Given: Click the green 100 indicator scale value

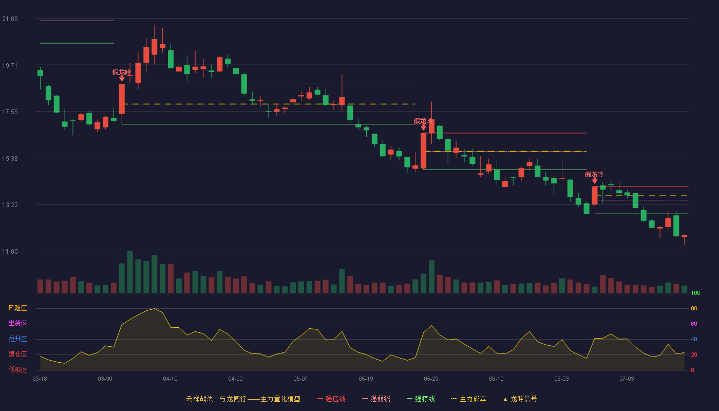Looking at the screenshot, I should point(695,293).
